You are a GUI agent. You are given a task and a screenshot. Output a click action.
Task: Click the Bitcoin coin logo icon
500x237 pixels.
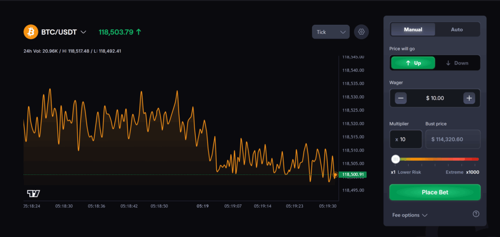[x=31, y=32]
